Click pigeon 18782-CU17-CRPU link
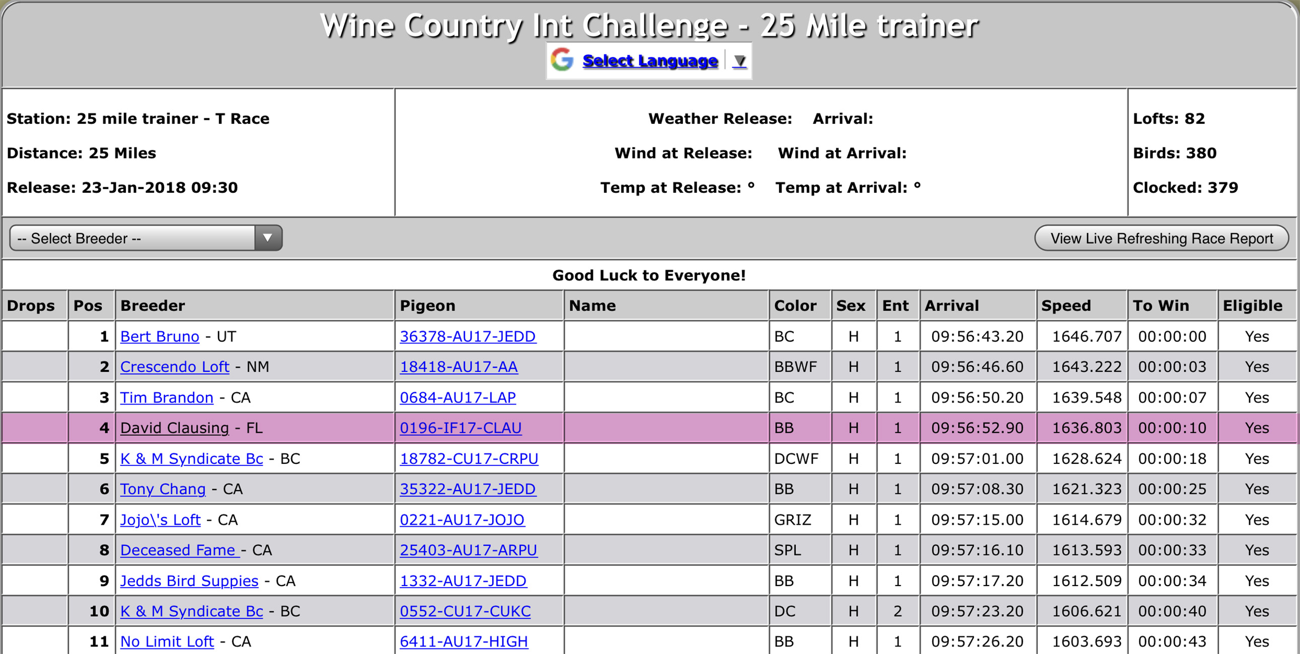Viewport: 1300px width, 654px height. (x=469, y=459)
